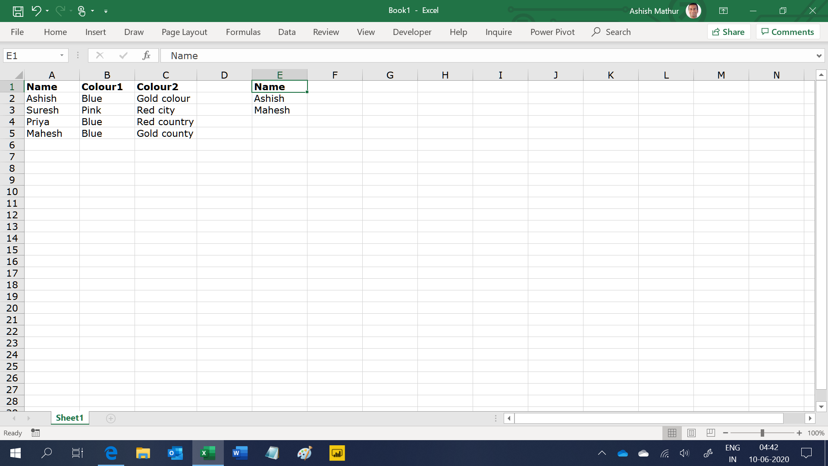Select cell A1 containing Name header
828x466 pixels.
pos(51,86)
